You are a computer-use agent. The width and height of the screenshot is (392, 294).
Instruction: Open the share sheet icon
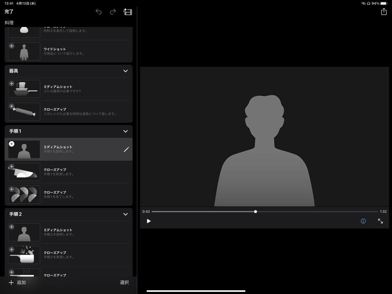tap(384, 11)
